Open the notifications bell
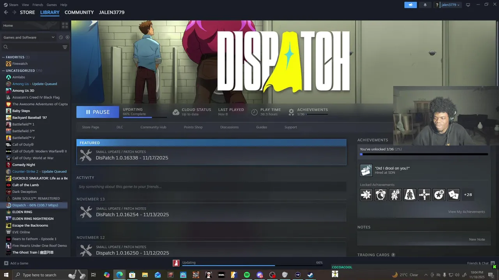The image size is (499, 280). (425, 5)
